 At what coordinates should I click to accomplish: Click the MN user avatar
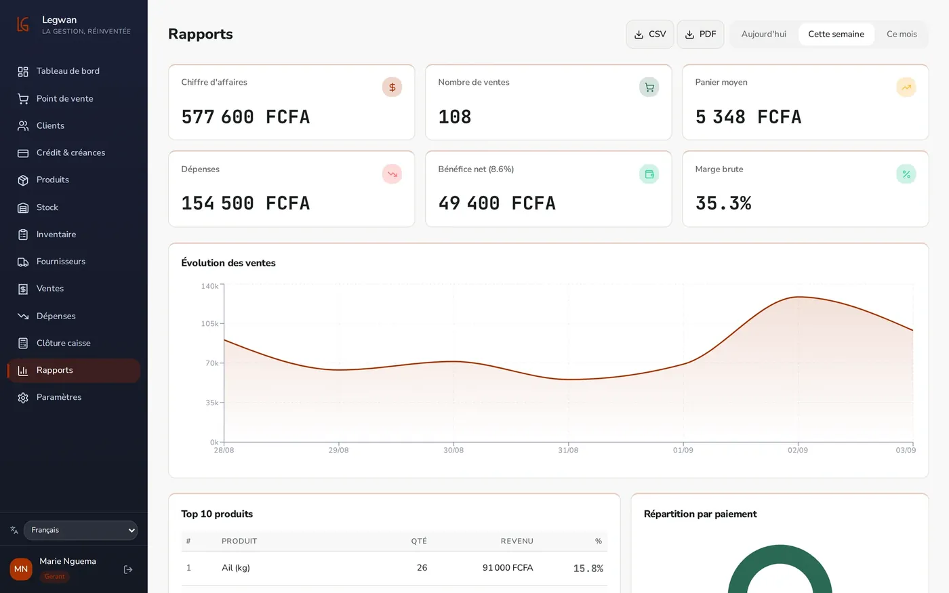(21, 569)
